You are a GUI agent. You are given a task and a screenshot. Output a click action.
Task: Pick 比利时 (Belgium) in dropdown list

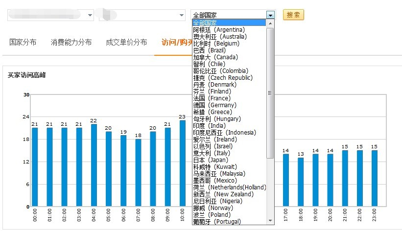click(x=229, y=43)
